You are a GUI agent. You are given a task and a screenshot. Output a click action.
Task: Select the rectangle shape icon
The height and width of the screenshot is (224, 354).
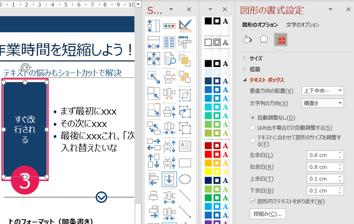[x=185, y=163]
